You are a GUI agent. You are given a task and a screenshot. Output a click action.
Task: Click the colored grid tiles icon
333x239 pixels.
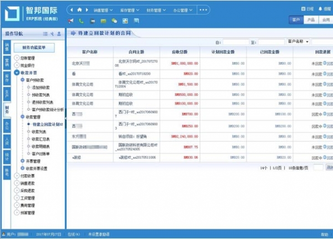(x=125, y=21)
